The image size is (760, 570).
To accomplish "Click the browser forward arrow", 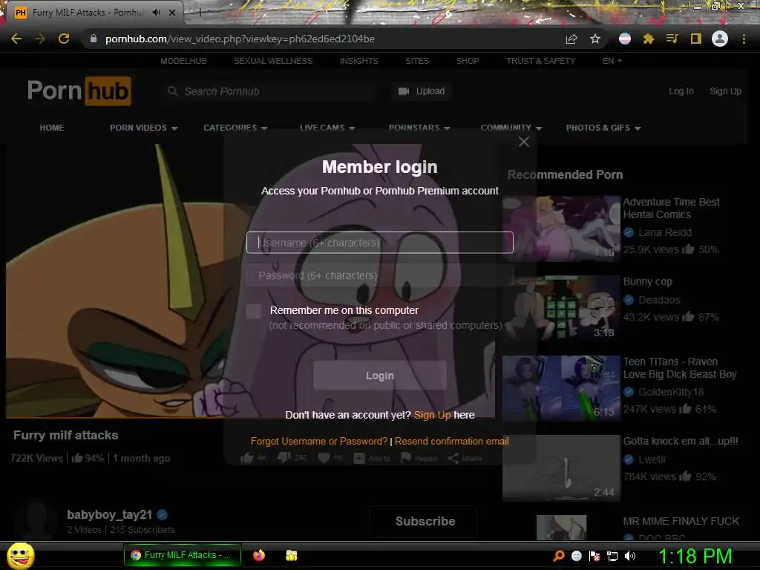I will point(40,39).
